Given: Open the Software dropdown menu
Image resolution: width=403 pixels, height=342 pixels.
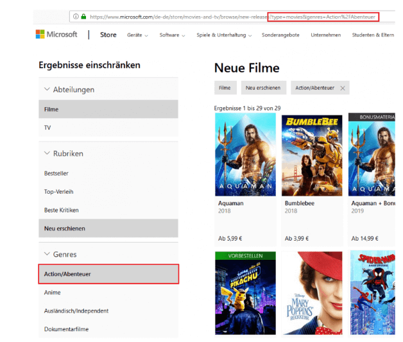Looking at the screenshot, I should 172,35.
